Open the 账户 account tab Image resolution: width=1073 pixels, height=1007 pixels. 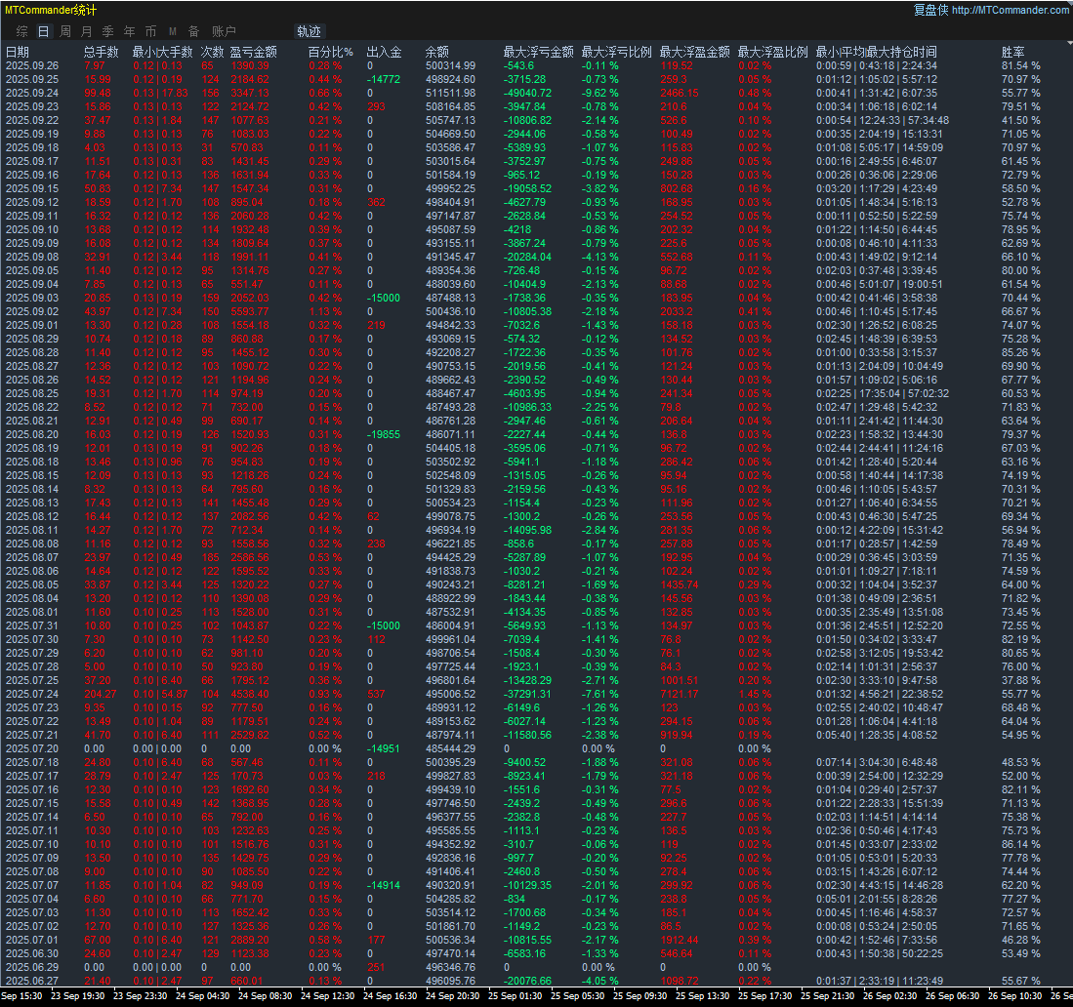[x=224, y=31]
